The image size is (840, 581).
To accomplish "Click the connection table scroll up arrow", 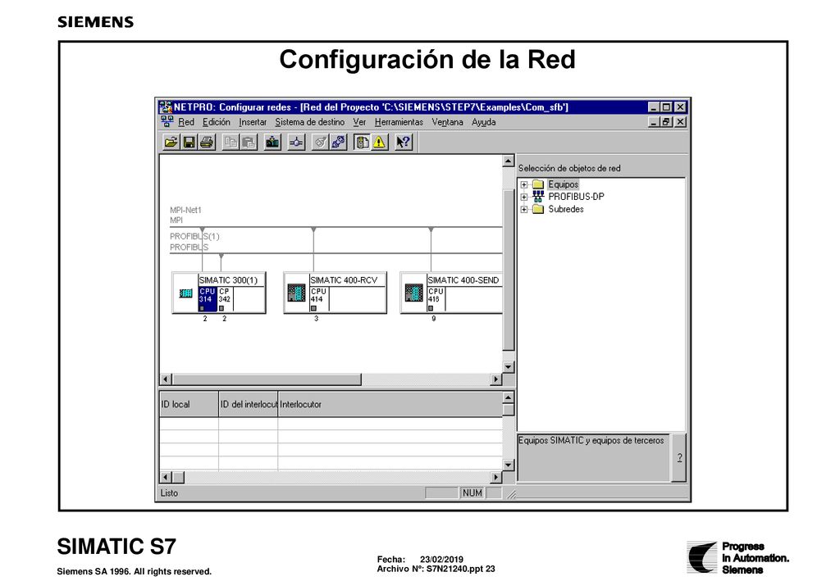I will point(509,397).
